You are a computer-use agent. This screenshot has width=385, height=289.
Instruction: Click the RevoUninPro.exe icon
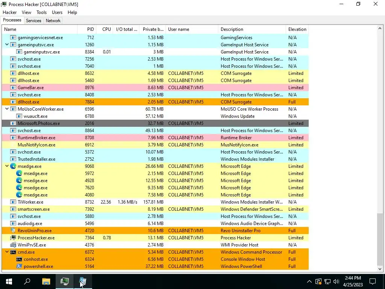tap(13, 231)
